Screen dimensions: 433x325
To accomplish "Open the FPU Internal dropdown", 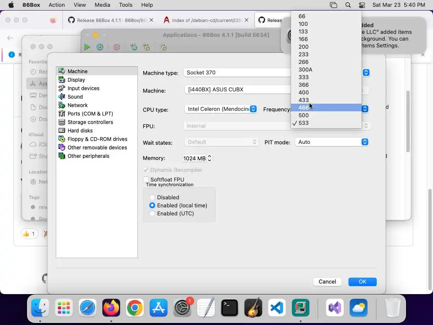I will pyautogui.click(x=277, y=126).
